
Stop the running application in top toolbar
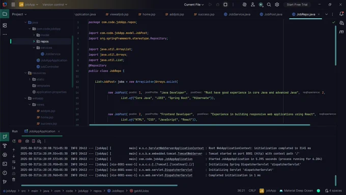(225, 5)
